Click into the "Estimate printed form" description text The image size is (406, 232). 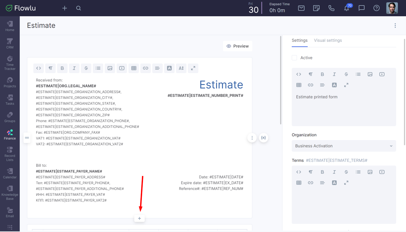coord(317,97)
